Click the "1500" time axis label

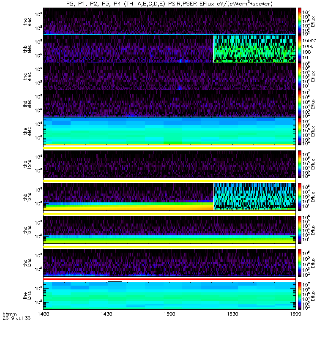pos(169,314)
